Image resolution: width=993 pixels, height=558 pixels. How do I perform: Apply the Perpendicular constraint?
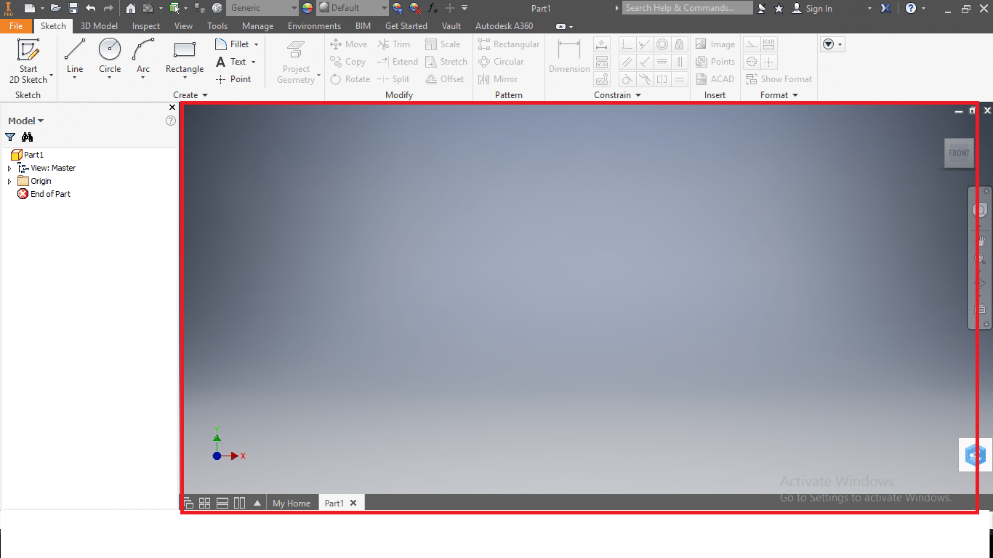pyautogui.click(x=645, y=61)
